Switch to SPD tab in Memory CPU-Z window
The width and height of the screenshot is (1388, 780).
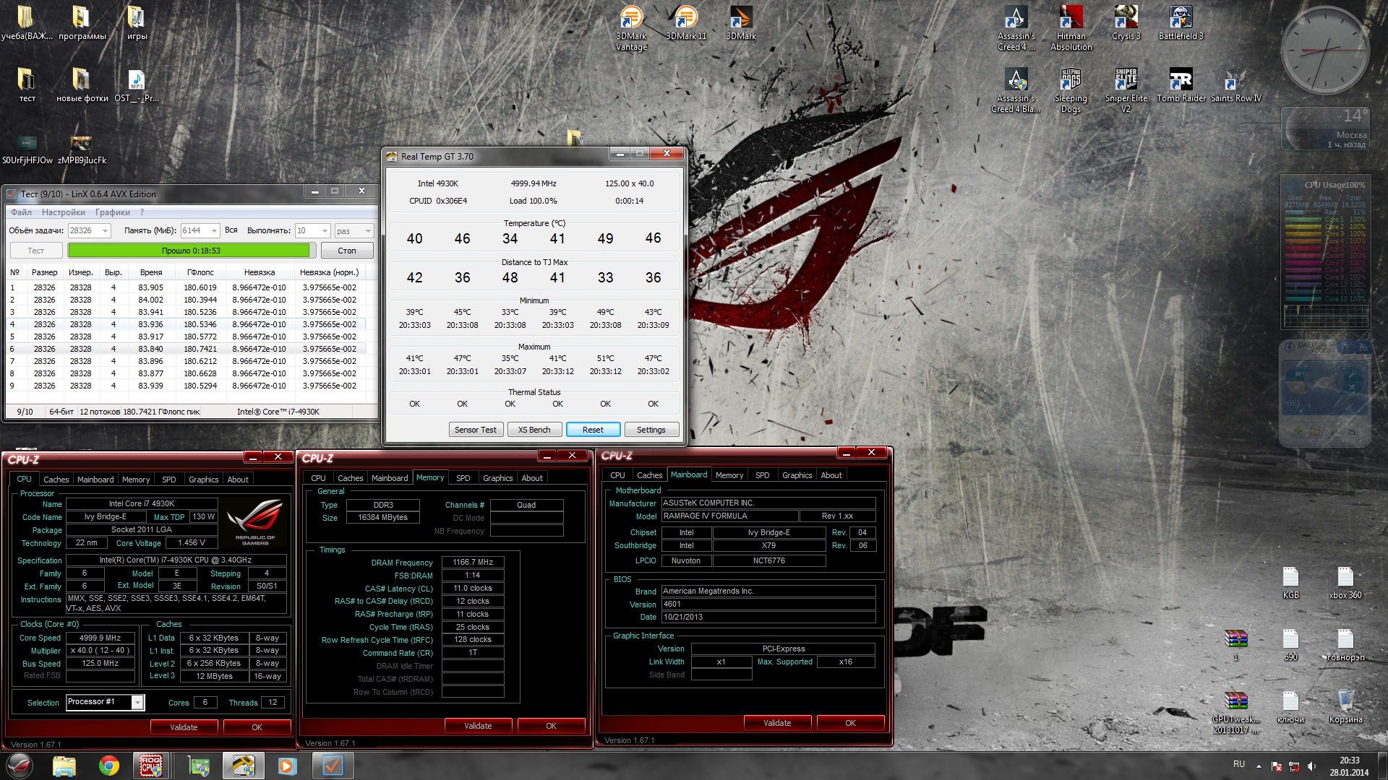tap(463, 478)
